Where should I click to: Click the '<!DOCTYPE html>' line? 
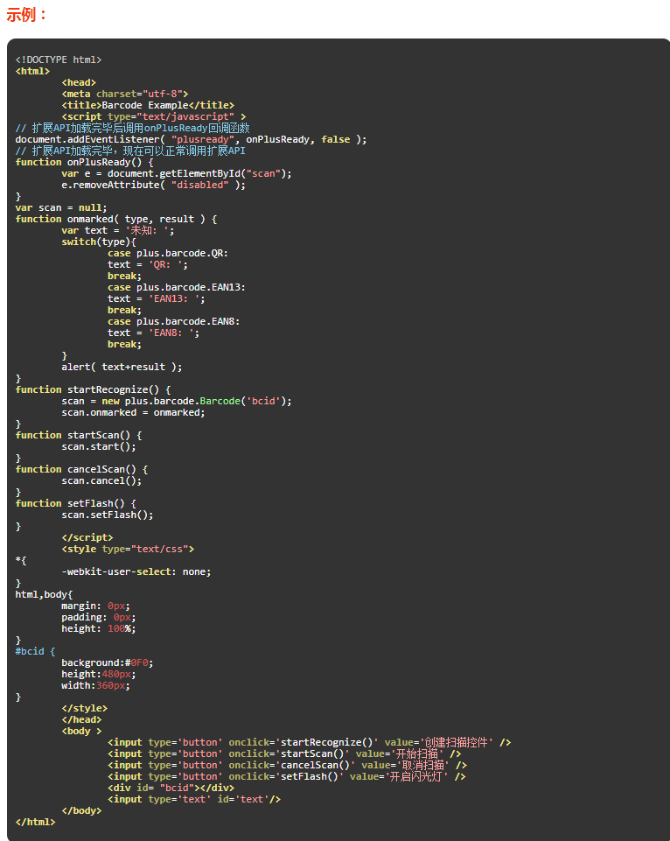pyautogui.click(x=59, y=60)
